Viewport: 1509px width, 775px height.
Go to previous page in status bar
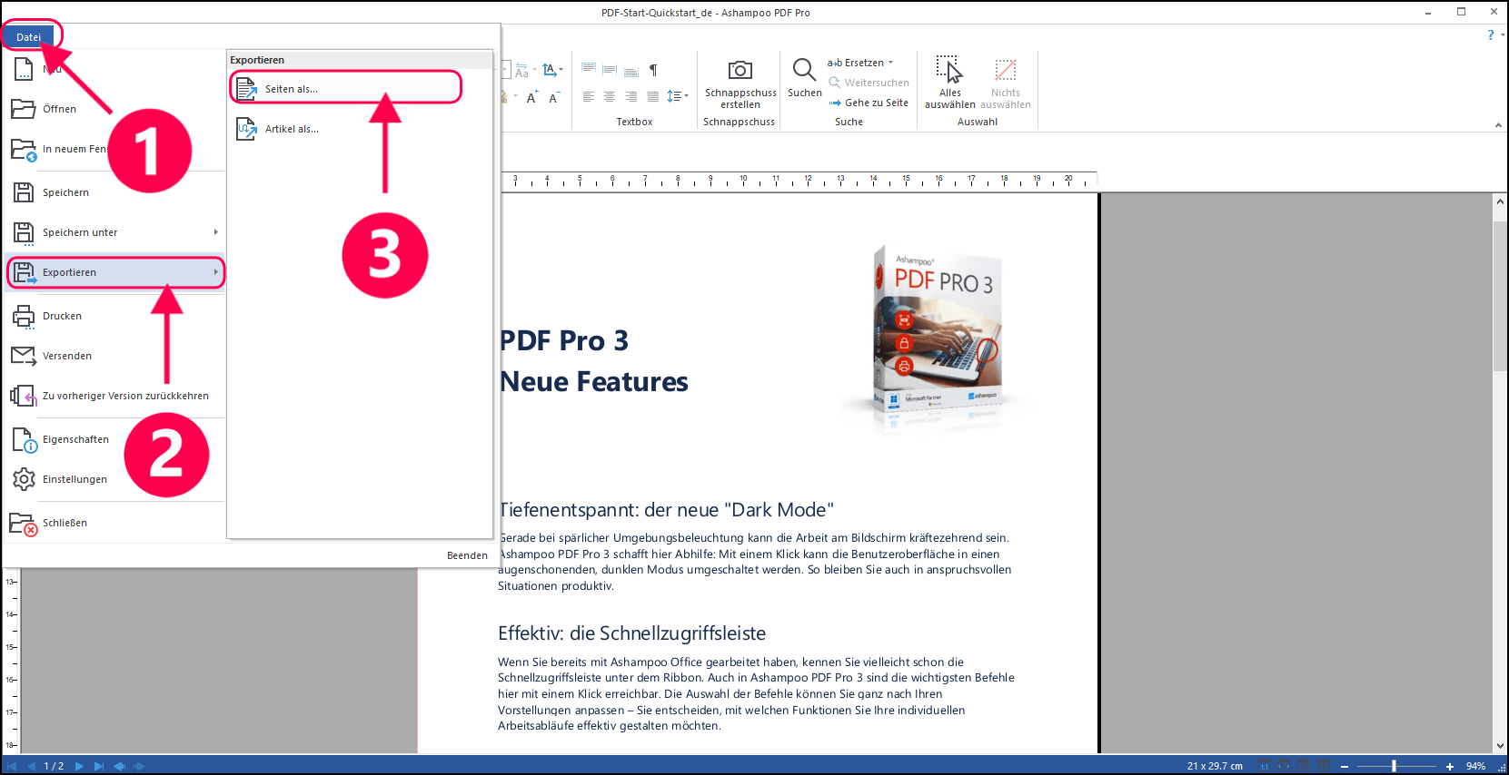pyautogui.click(x=32, y=766)
